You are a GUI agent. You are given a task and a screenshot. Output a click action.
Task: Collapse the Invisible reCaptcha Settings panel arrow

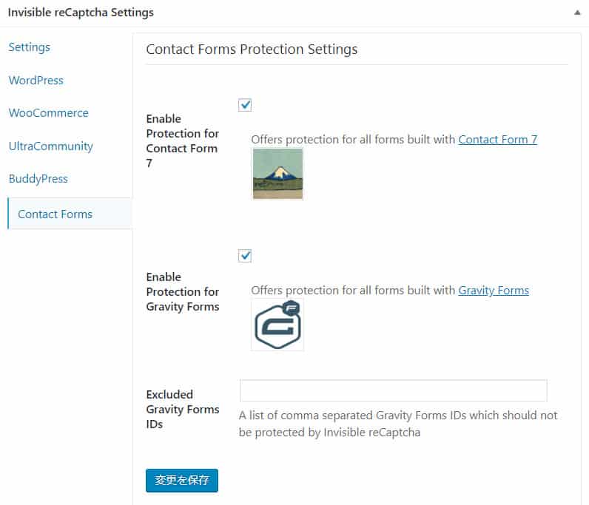(x=576, y=13)
